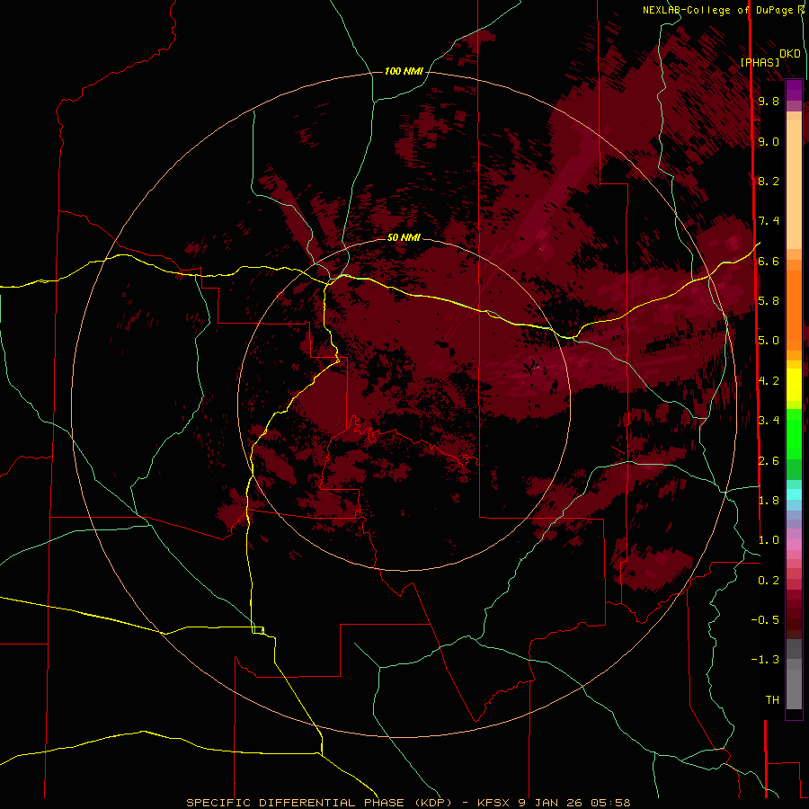This screenshot has height=809, width=809.
Task: Click the 1.0 scale value
Action: [769, 539]
